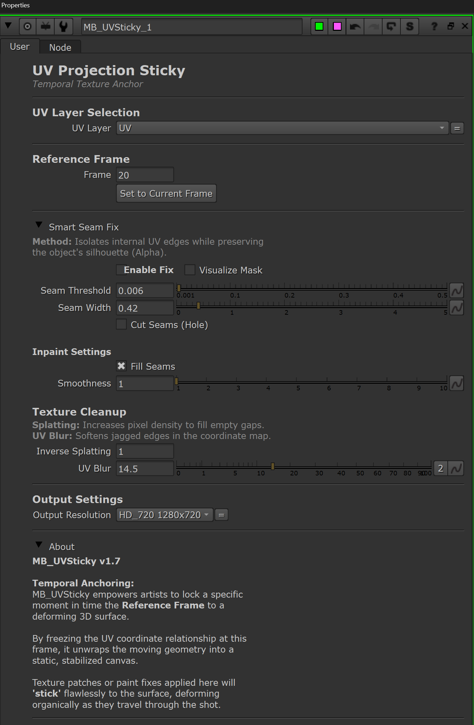Switch to the User tab
Screen dimensions: 474x725
(20, 47)
